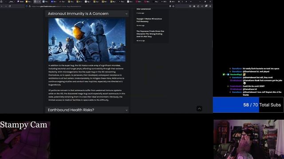Open a new browser tab with plus
Screen dimensions: 284x159
point(186,1)
